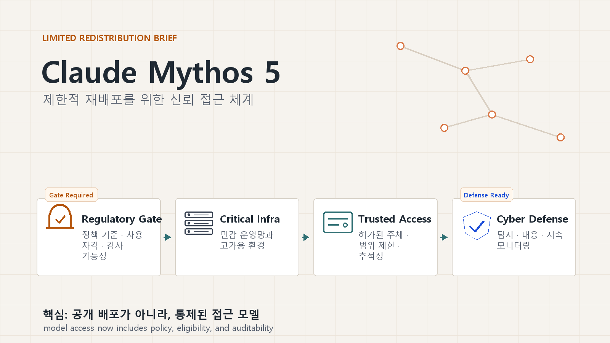Click the Trusted Access card icon
Screen dimensions: 610x343
338,222
